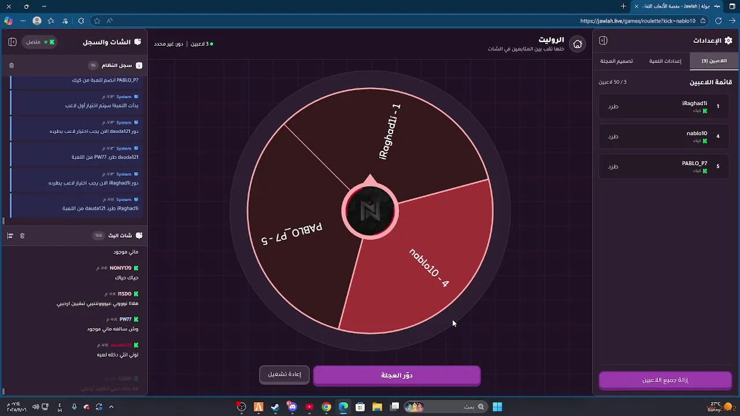
Task: Switch to wheel design tab تصميم العجلة
Action: tap(616, 61)
